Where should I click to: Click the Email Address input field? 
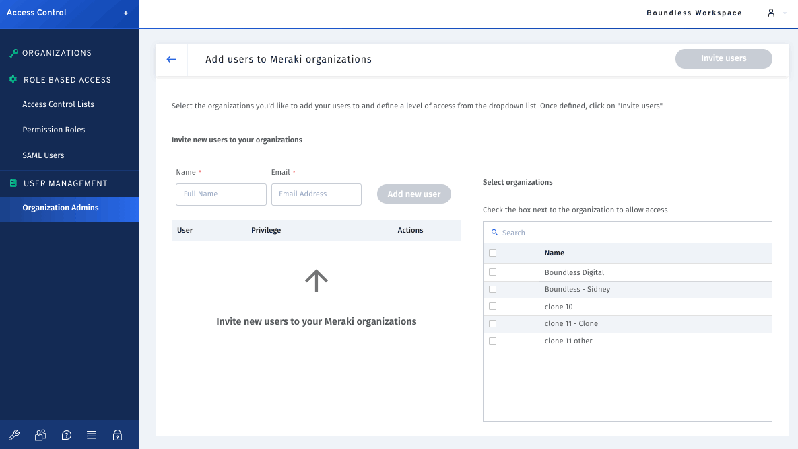click(x=316, y=194)
